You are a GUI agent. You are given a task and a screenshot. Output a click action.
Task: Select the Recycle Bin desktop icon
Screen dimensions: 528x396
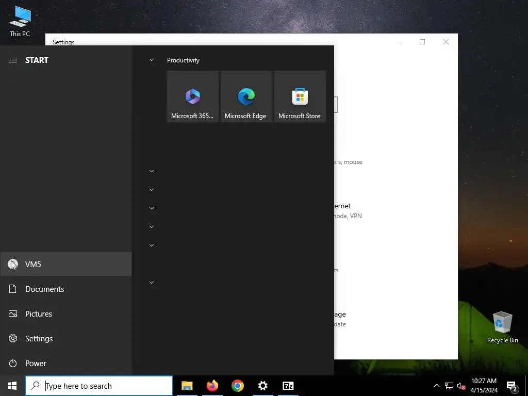502,327
